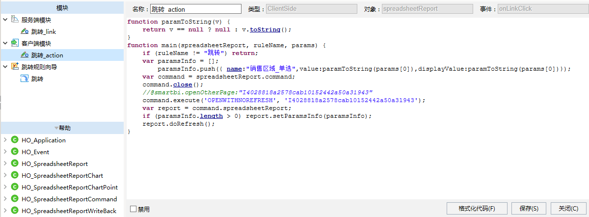
Task: Click the HO_SpreadsheetReportWriteBack class icon
Action: (x=14, y=211)
